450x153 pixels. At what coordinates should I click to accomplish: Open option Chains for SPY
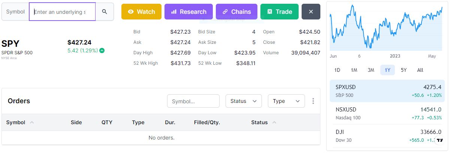[236, 12]
